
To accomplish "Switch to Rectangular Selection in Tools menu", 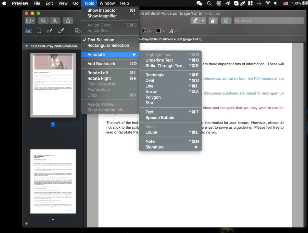I will coord(108,46).
